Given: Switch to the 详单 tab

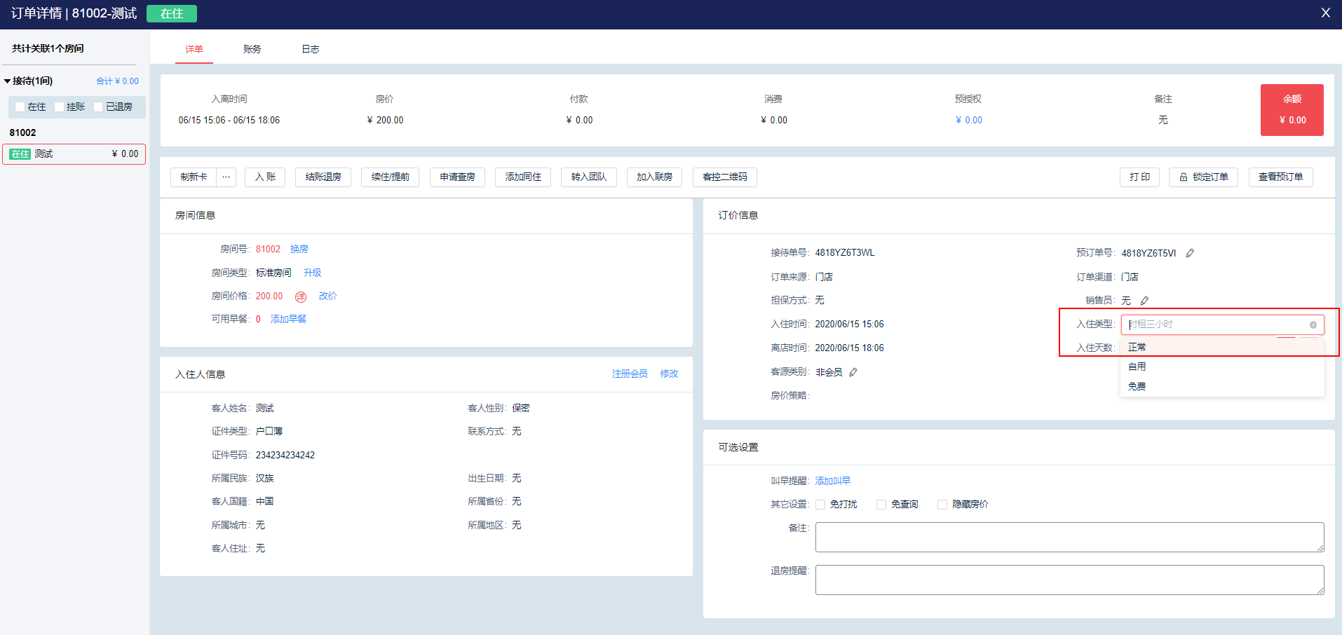Looking at the screenshot, I should [x=194, y=49].
